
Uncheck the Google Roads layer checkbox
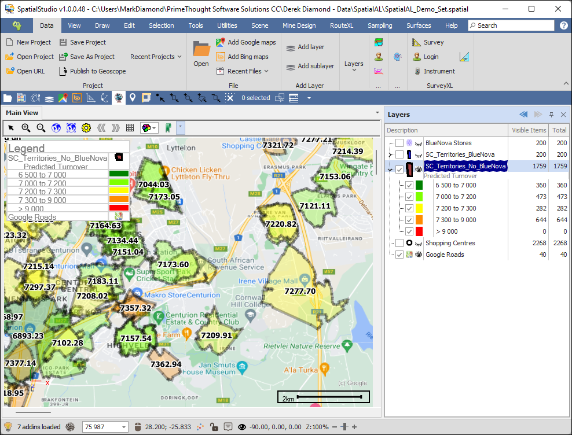(x=399, y=255)
